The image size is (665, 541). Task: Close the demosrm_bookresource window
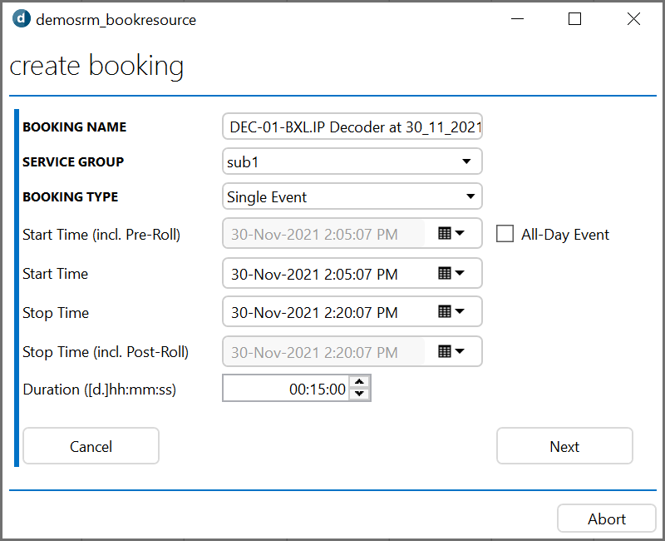click(633, 19)
